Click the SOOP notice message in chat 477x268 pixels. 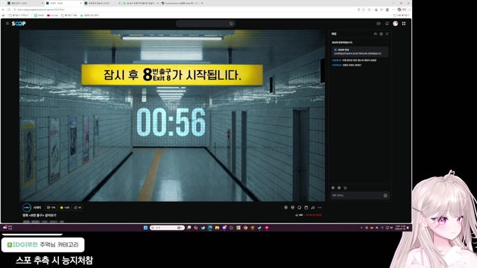coord(360,51)
